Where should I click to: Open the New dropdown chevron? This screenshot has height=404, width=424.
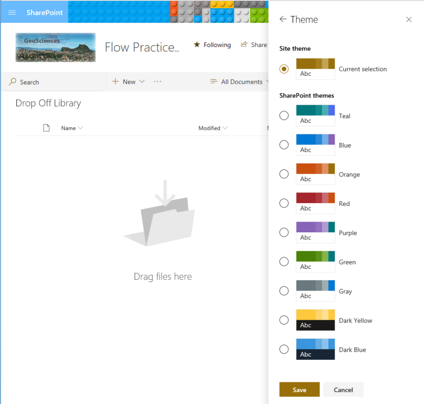[x=142, y=81]
